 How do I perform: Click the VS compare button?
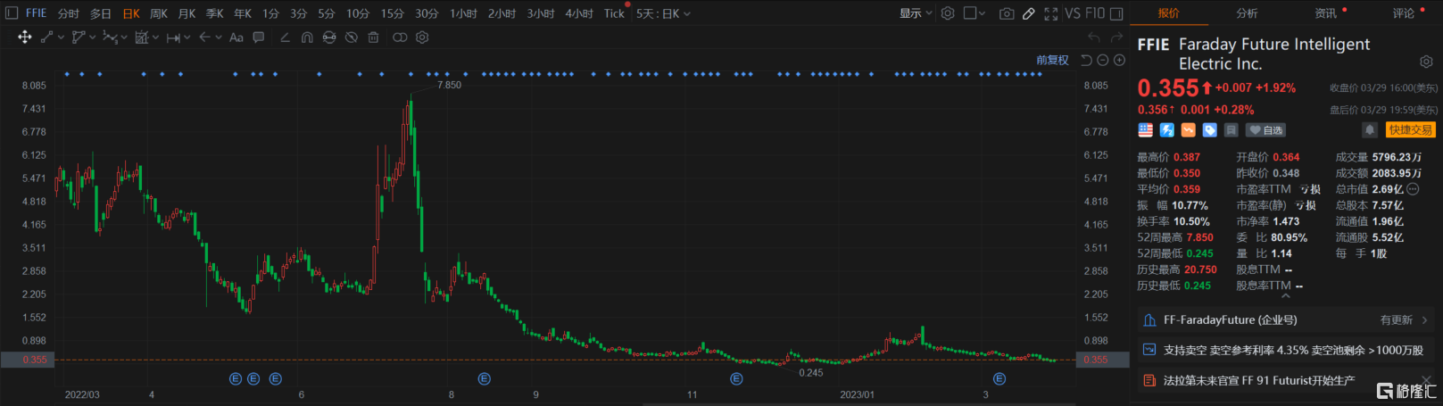tap(1073, 13)
